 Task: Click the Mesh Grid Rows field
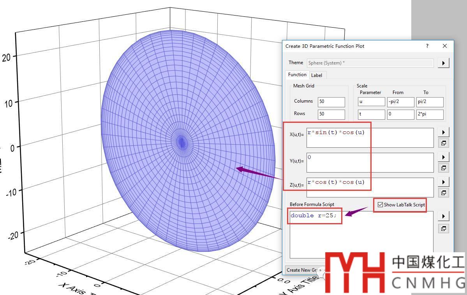point(331,114)
